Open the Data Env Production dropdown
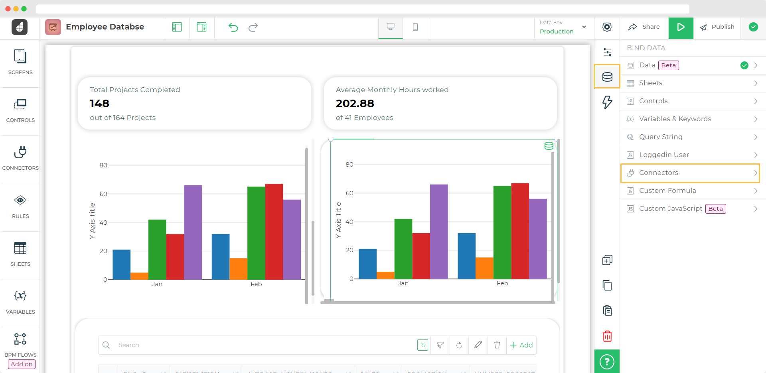 click(x=563, y=27)
